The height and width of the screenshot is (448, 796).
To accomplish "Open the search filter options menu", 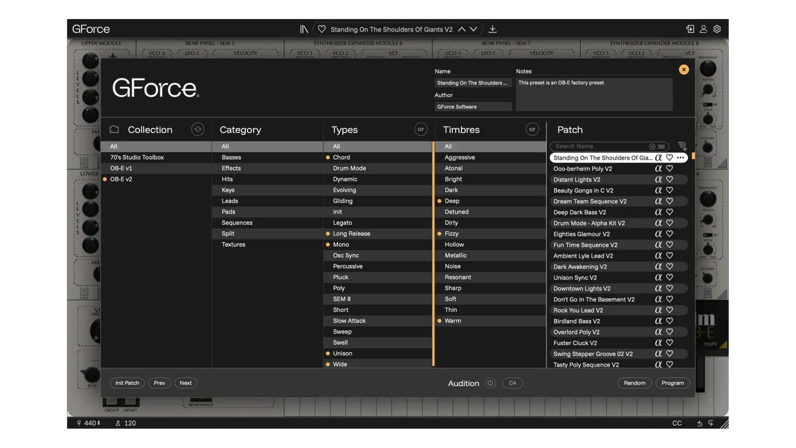I will click(661, 146).
